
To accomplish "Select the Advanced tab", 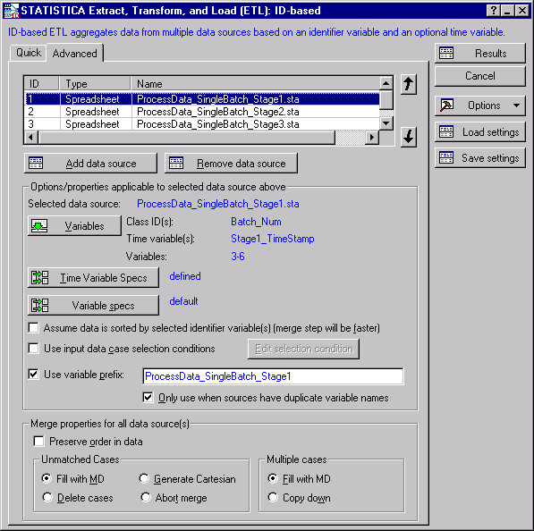I will coord(74,53).
